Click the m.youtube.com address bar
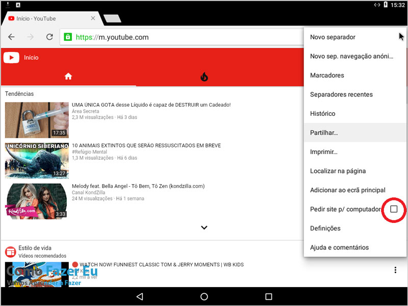The width and height of the screenshot is (408, 306). pos(182,37)
